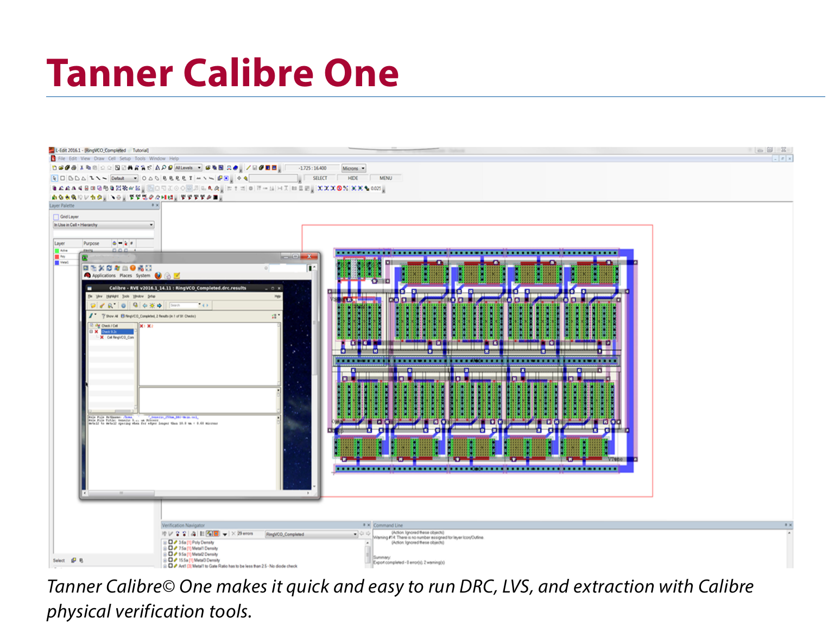Click the SELECT button
828x637 pixels.
coord(320,178)
